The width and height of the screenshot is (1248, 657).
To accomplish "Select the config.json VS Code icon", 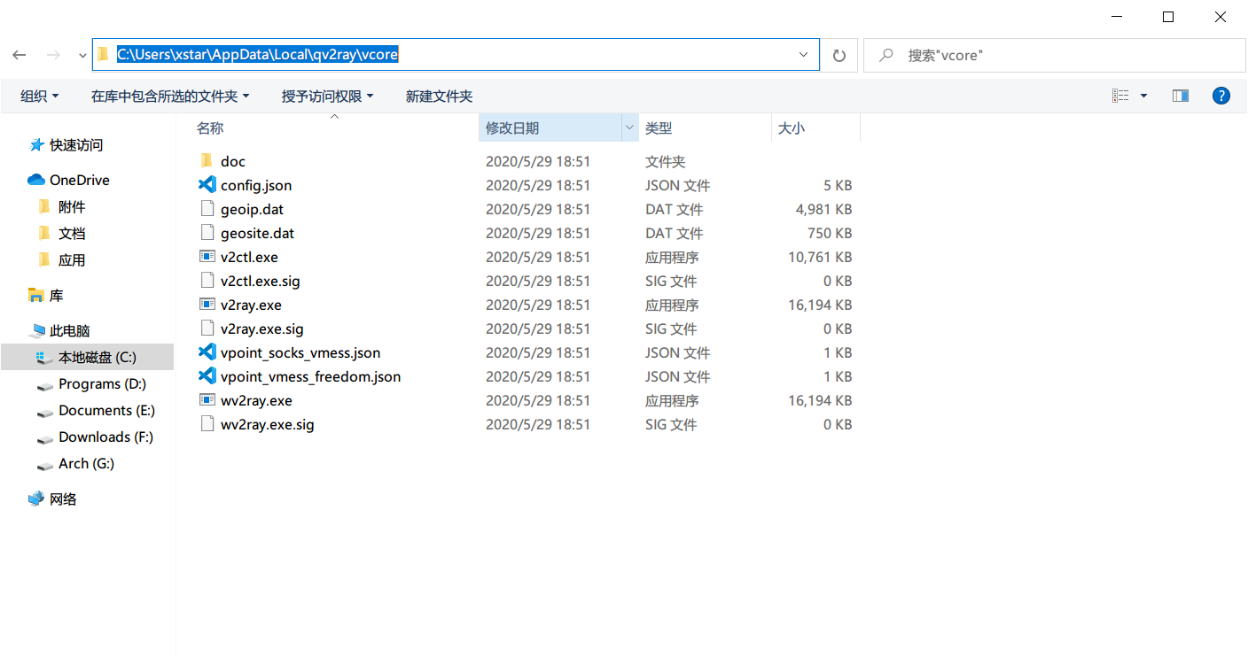I will click(x=207, y=185).
